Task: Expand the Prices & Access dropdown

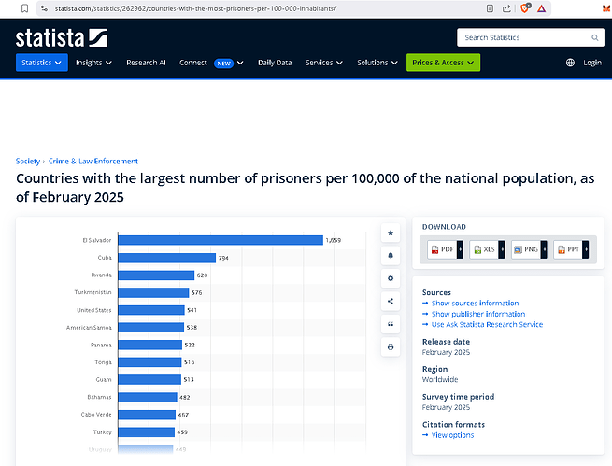Action: [443, 63]
